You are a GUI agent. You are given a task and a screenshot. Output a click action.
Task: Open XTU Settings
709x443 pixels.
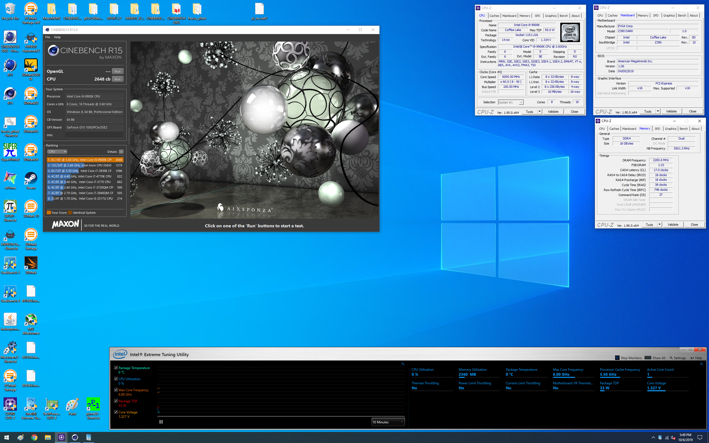(677, 358)
